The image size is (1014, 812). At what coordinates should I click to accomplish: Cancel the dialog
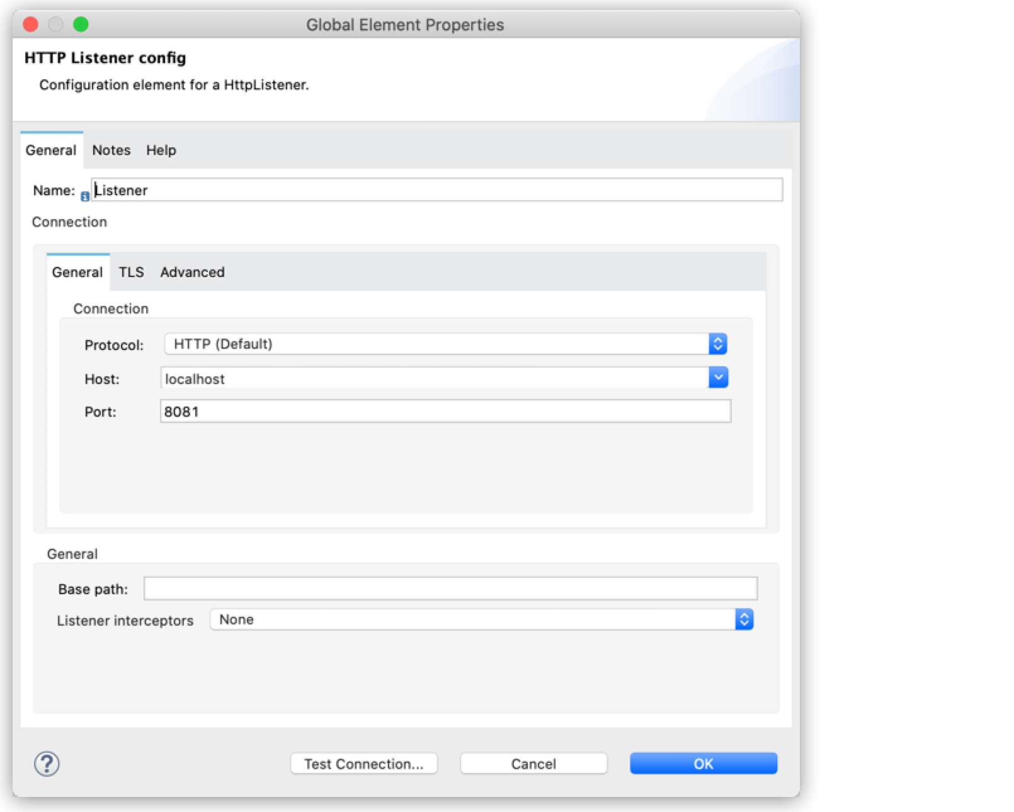click(x=533, y=764)
